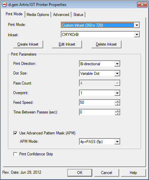Viewport: 149px width, 180px height.
Task: Switch to the Media Options tab
Action: 38,15
